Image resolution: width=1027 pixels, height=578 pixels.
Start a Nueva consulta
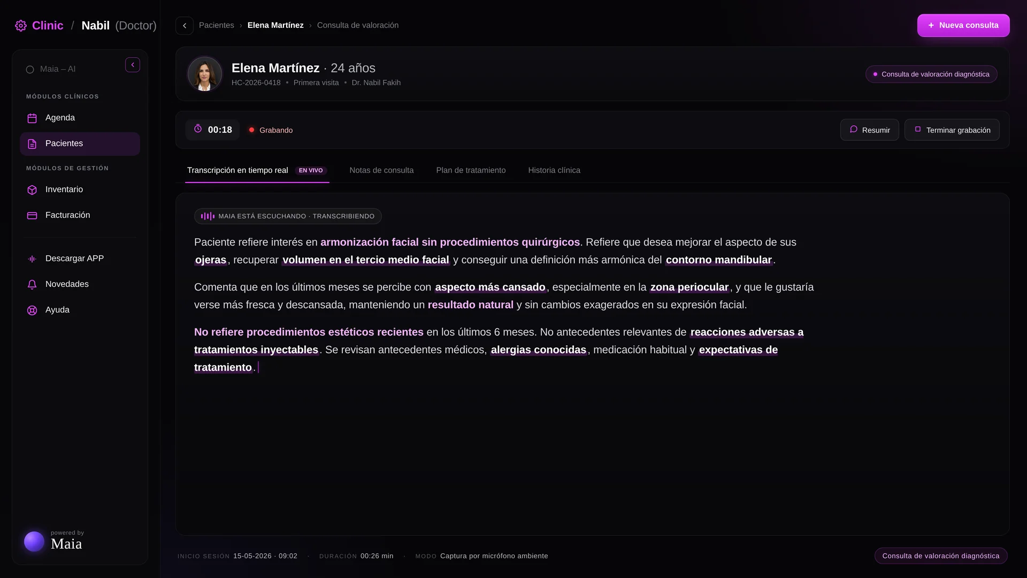tap(963, 25)
